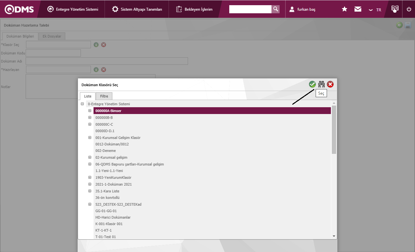Click the Klasör Seç input field
Viewport: 415px width, 252px height.
point(58,44)
